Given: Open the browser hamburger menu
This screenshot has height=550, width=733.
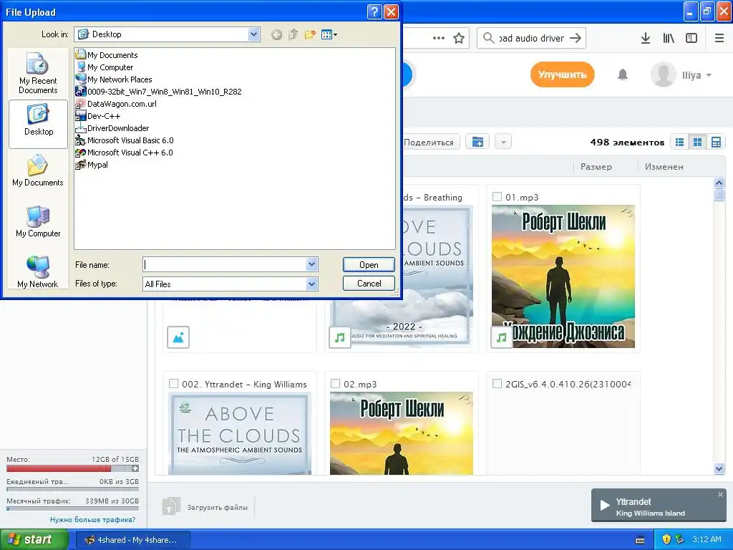Looking at the screenshot, I should pos(719,38).
